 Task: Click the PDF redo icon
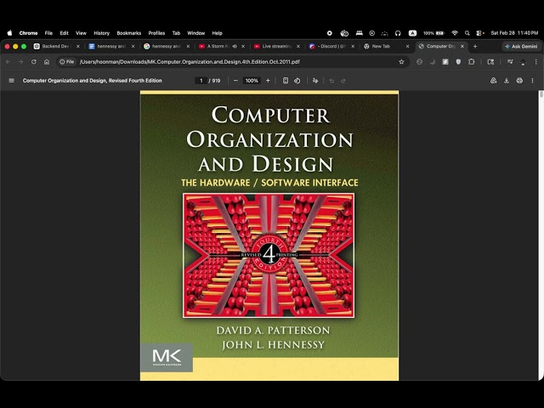click(343, 81)
